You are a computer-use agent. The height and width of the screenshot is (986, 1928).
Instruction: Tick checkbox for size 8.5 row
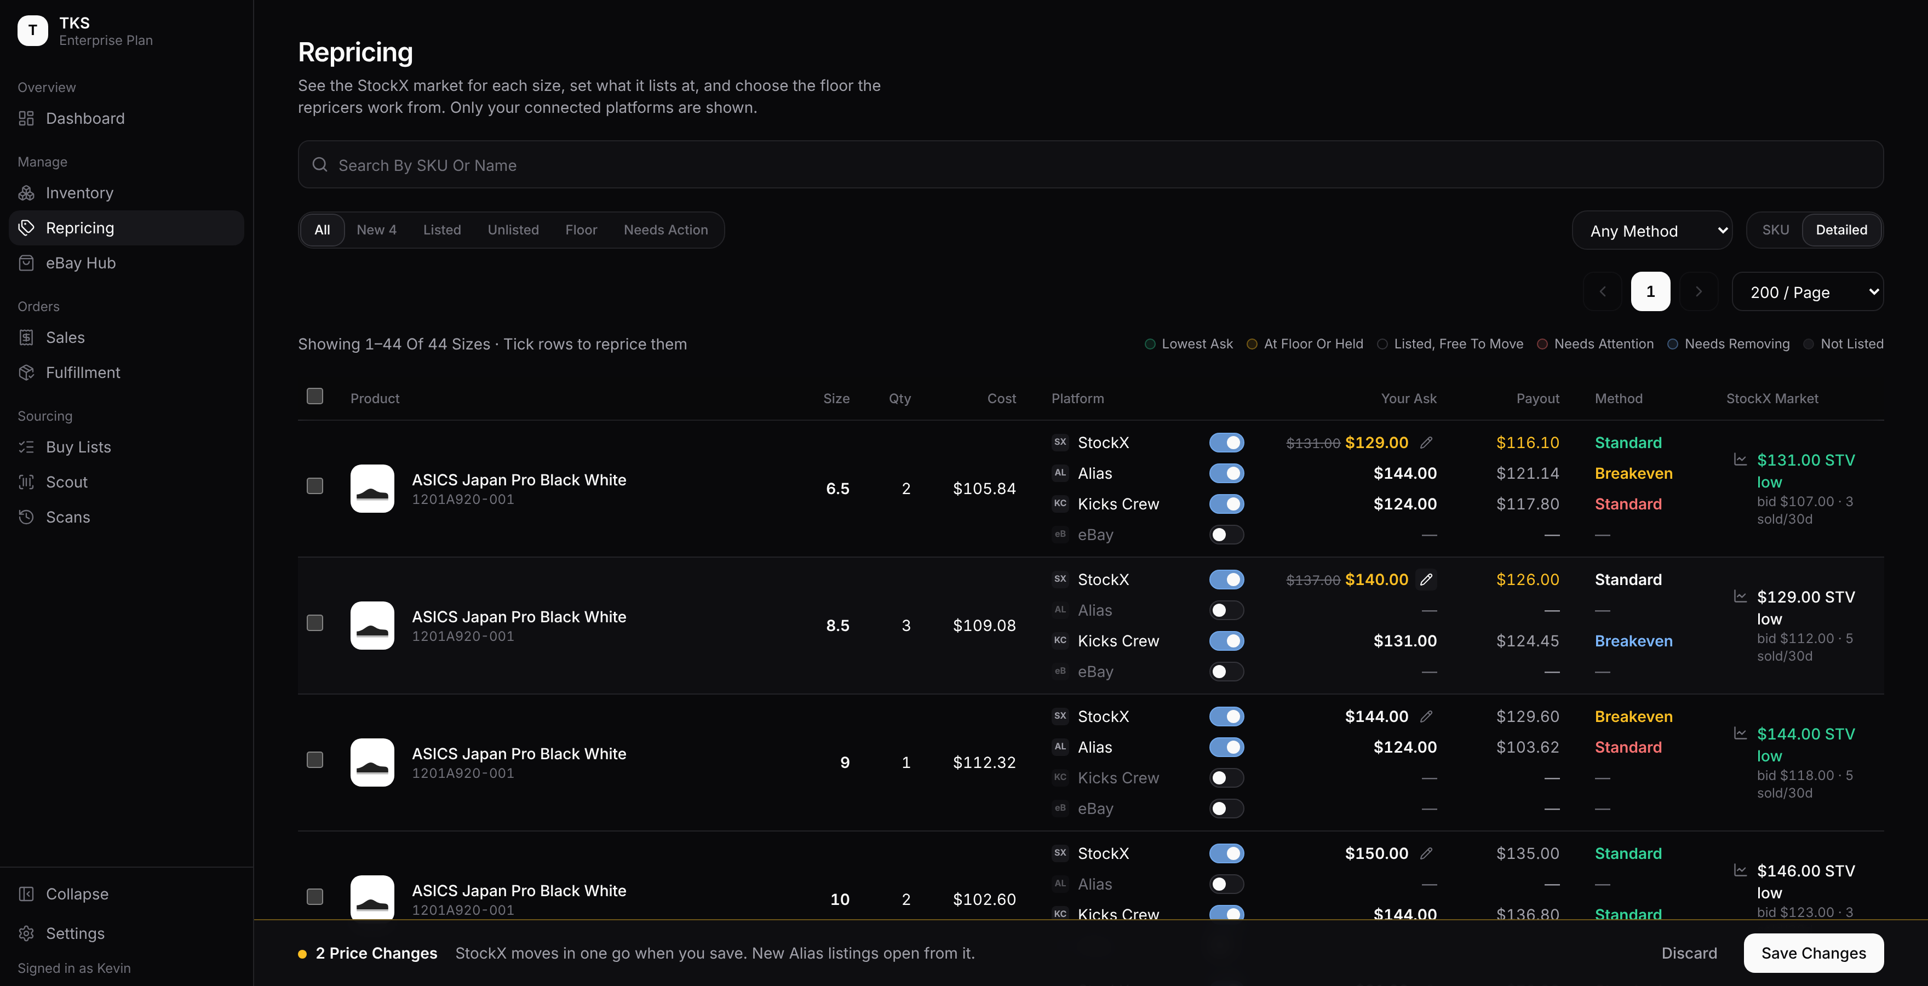tap(315, 623)
